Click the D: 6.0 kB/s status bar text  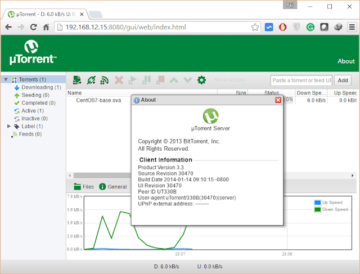pyautogui.click(x=166, y=267)
